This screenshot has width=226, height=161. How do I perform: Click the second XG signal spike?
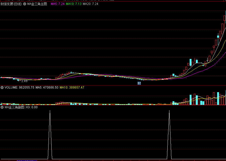[x=169, y=135]
